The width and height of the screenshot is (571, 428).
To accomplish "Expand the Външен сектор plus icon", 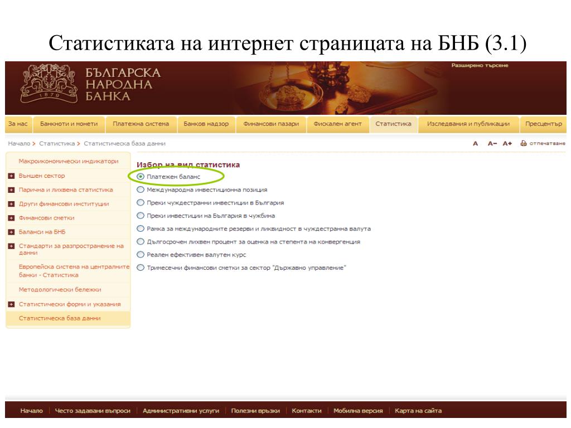I will pos(11,176).
